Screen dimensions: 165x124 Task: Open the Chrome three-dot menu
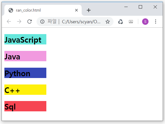coord(155,21)
